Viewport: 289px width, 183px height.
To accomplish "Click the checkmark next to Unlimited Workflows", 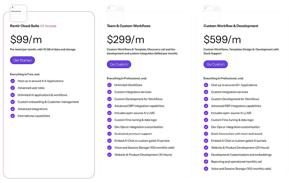I will (x=109, y=85).
